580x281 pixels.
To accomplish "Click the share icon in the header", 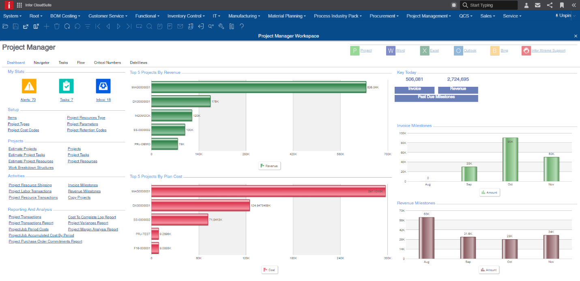I will (550, 5).
